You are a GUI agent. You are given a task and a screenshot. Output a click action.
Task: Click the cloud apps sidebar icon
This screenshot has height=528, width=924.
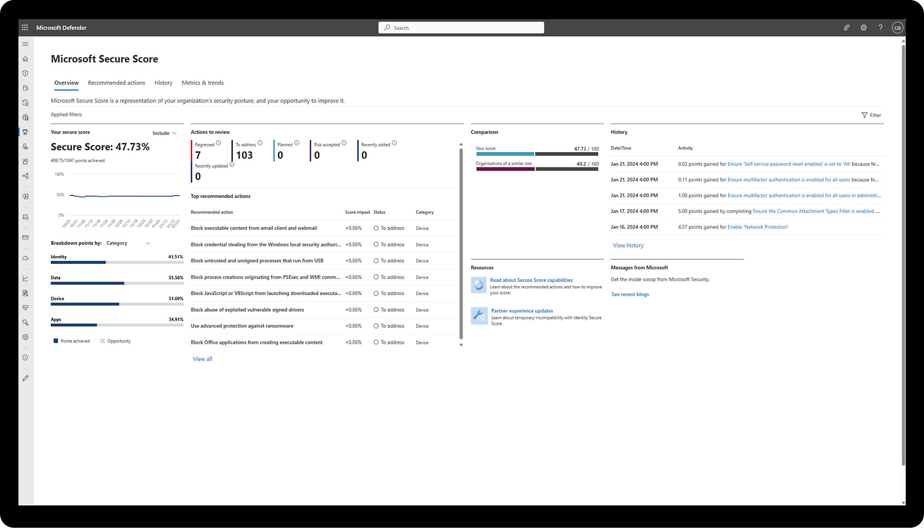(x=26, y=258)
